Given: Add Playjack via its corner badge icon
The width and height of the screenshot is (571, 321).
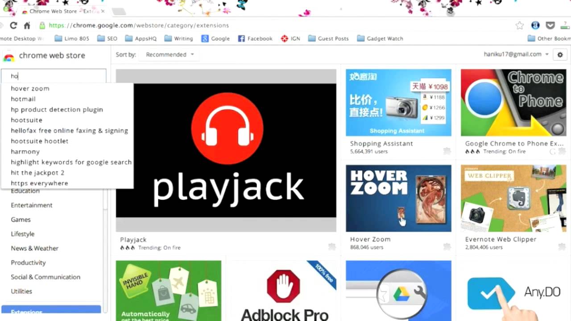Looking at the screenshot, I should 332,247.
